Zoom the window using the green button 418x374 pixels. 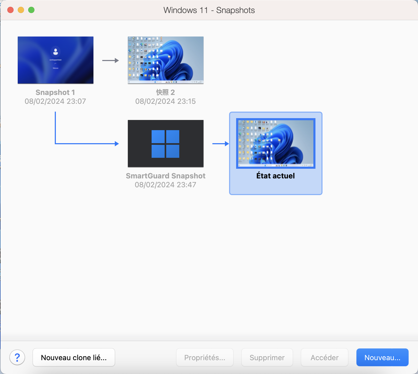click(31, 10)
